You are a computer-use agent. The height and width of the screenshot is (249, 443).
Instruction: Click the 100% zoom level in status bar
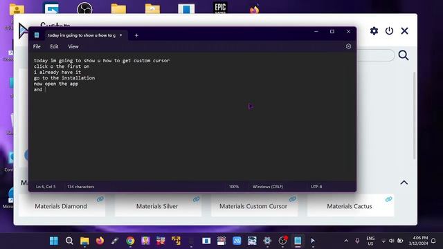(x=234, y=187)
